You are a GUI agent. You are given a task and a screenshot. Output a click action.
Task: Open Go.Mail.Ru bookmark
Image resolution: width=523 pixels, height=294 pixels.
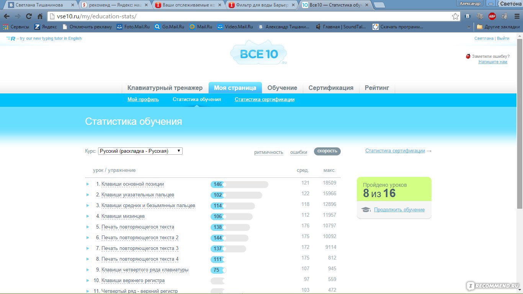169,27
